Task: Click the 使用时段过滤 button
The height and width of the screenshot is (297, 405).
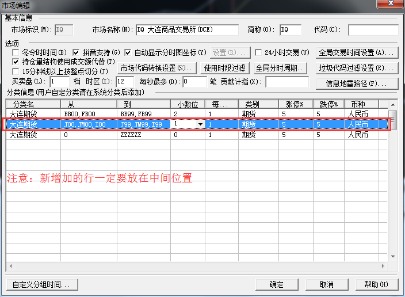Action: tap(225, 68)
